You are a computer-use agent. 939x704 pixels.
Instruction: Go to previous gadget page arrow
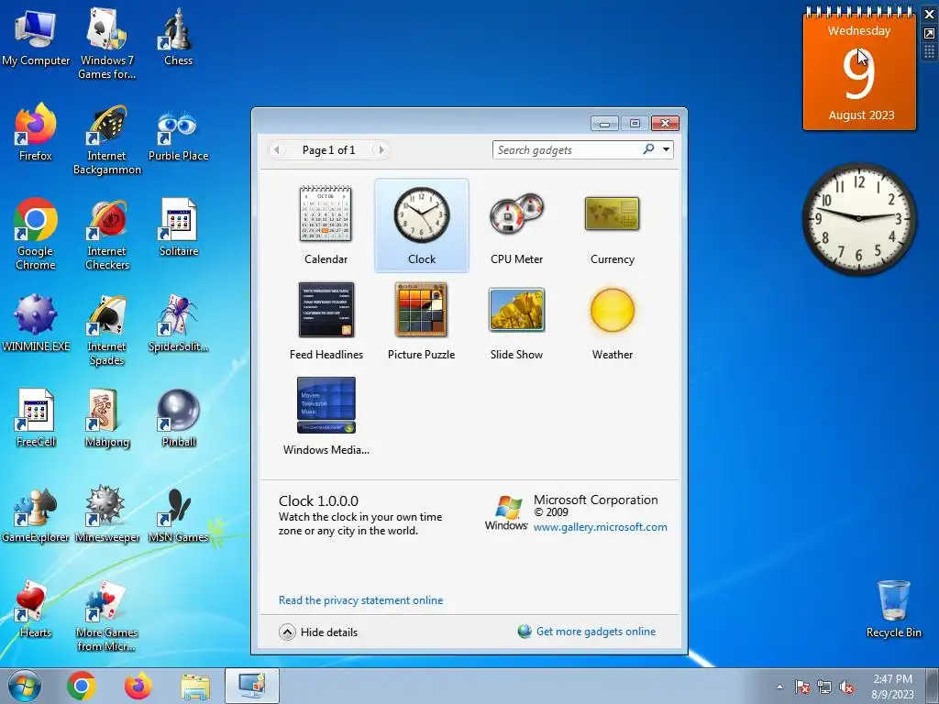(277, 149)
